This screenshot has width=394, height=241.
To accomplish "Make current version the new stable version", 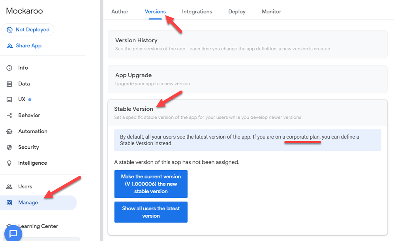I will (x=151, y=184).
